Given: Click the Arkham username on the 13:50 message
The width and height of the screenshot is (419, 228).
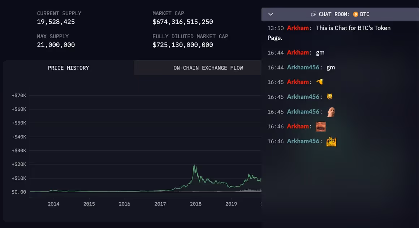Looking at the screenshot, I should click(298, 28).
